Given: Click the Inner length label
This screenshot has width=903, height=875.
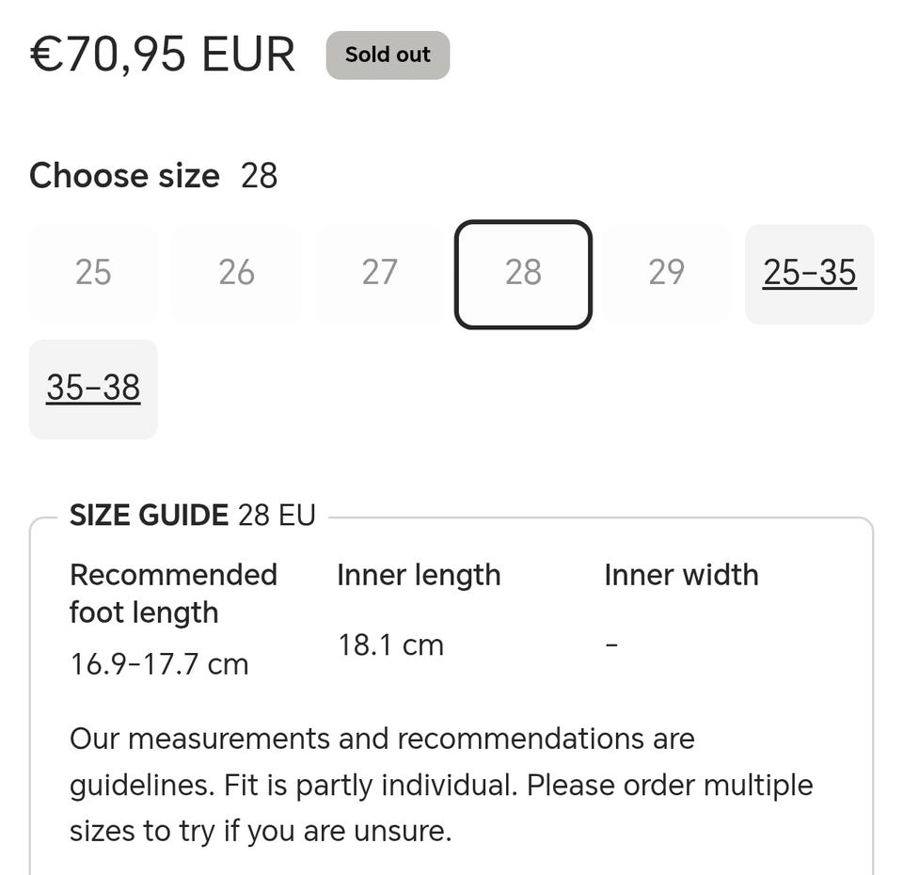Looking at the screenshot, I should pyautogui.click(x=419, y=575).
